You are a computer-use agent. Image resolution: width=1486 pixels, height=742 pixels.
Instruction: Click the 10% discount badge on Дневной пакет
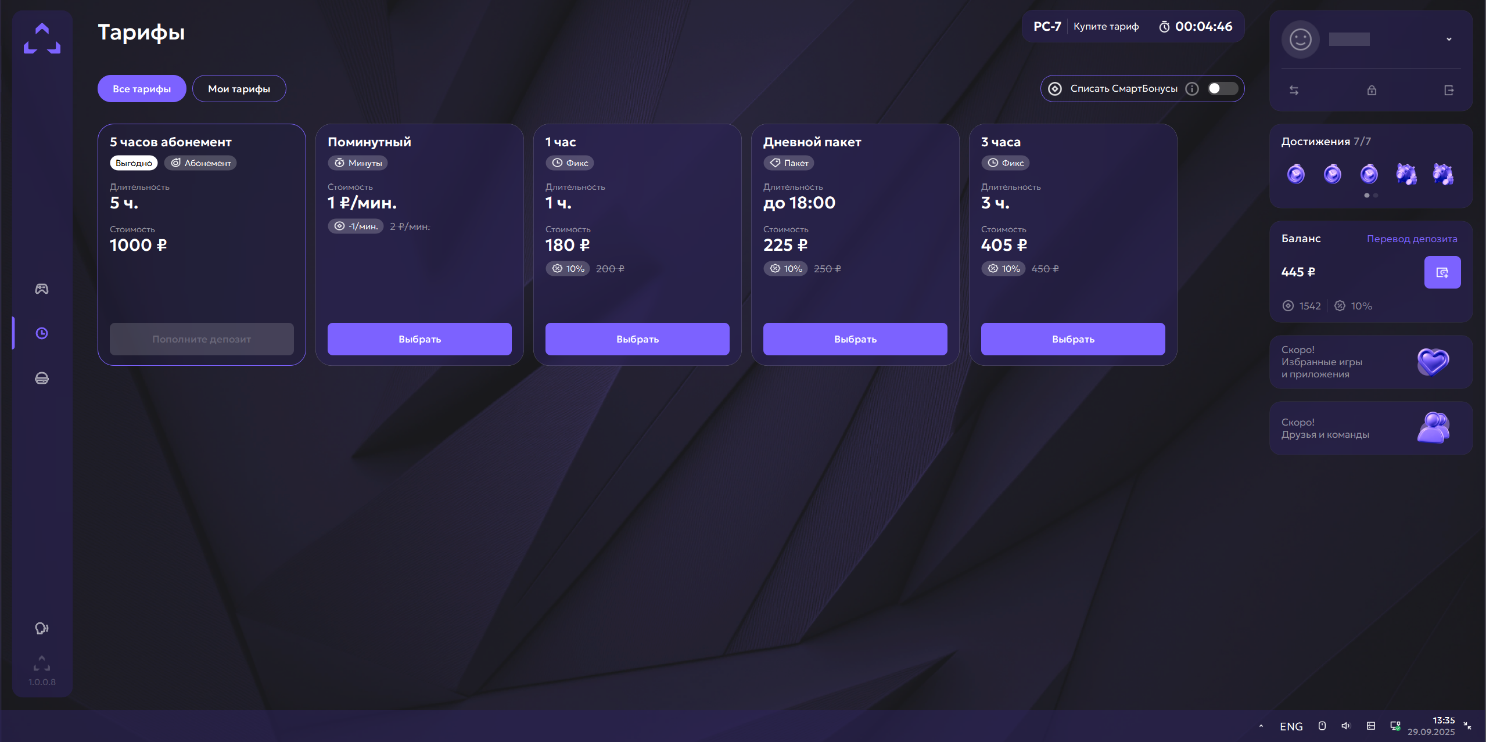click(785, 269)
